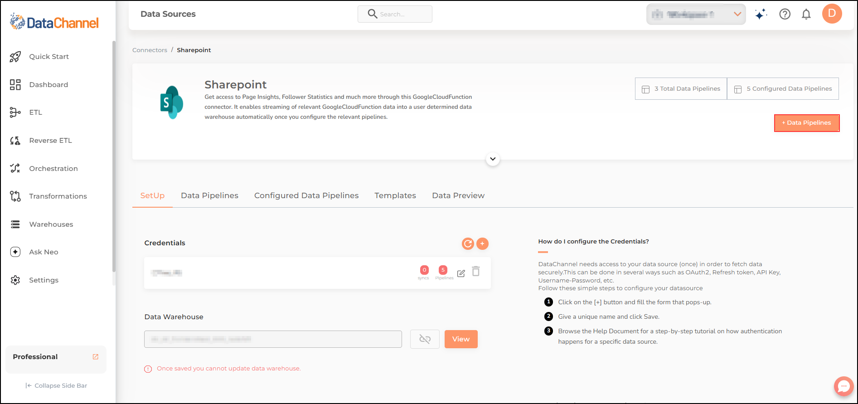
Task: Navigate to Warehouses
Action: click(51, 224)
